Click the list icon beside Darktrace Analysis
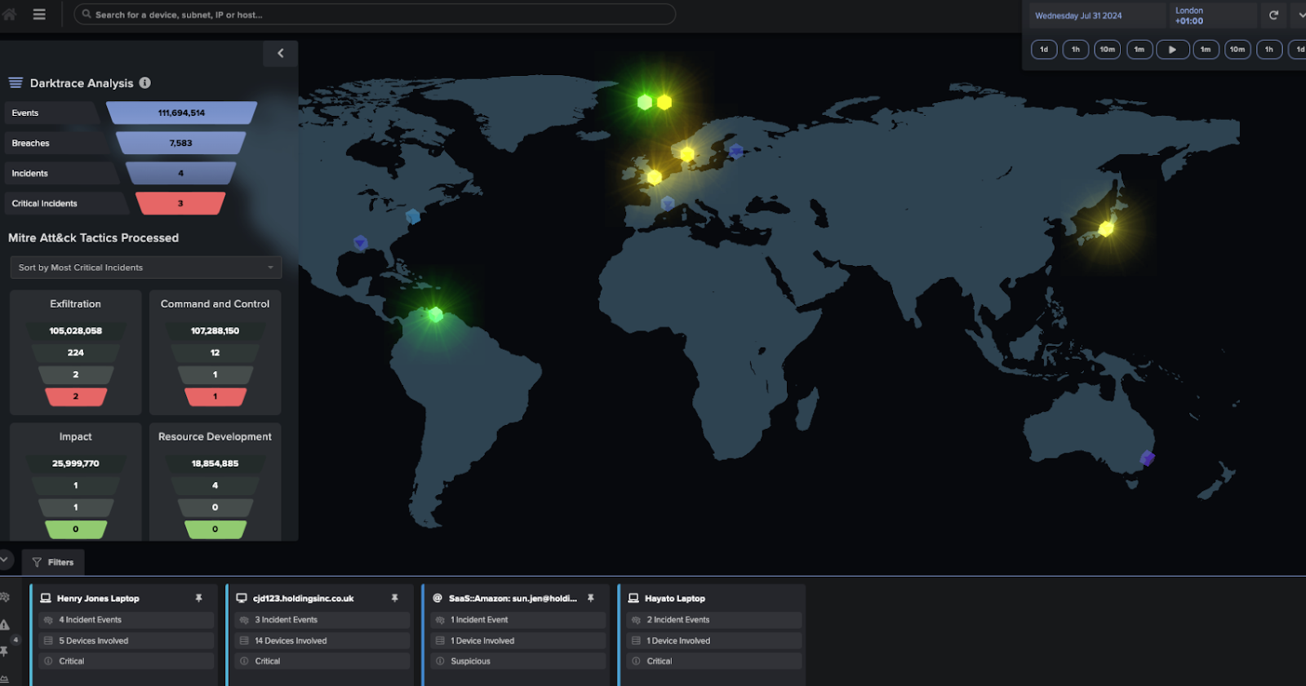1306x686 pixels. click(16, 82)
